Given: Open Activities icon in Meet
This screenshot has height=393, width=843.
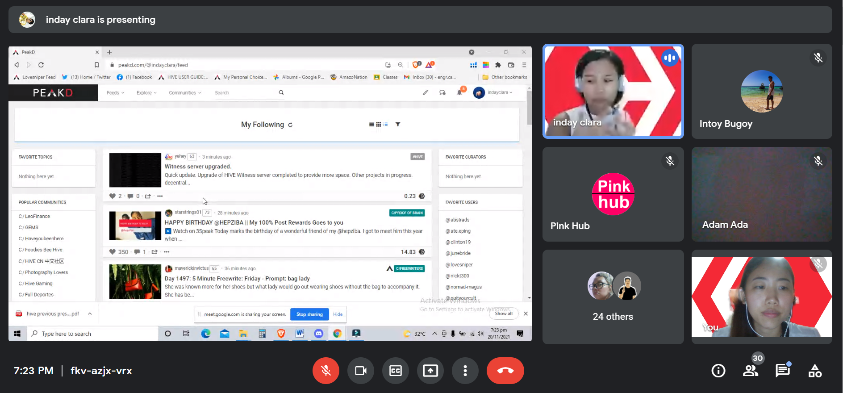Looking at the screenshot, I should click(x=815, y=371).
